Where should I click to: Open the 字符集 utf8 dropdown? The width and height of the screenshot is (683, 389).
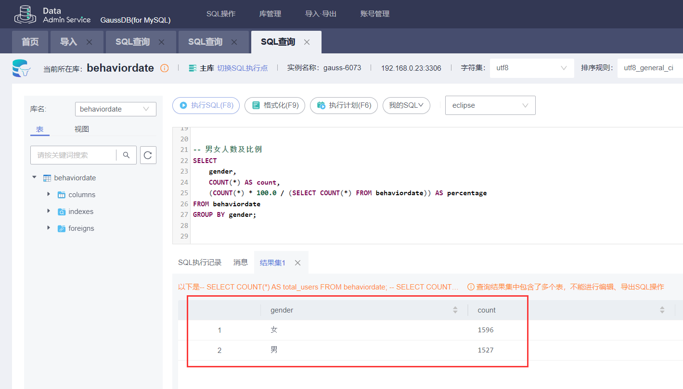532,68
